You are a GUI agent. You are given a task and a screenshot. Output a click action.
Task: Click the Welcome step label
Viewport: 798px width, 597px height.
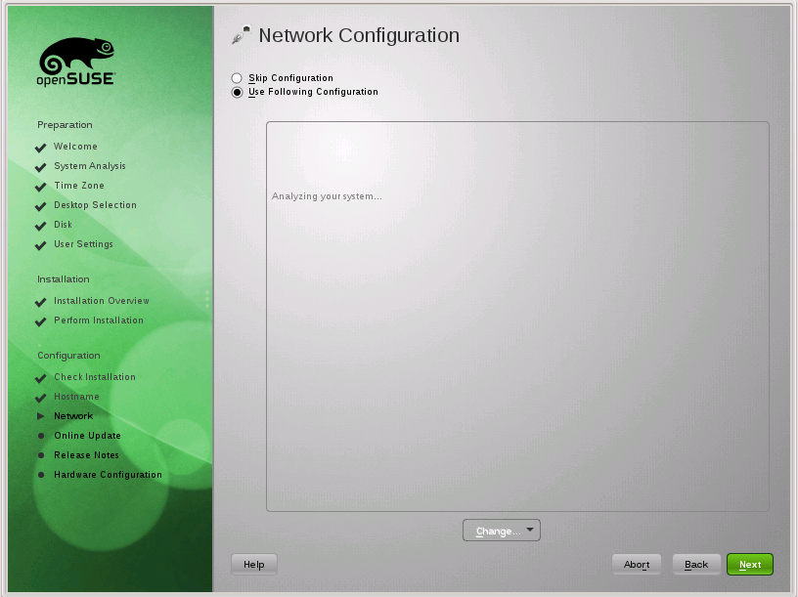(x=75, y=147)
